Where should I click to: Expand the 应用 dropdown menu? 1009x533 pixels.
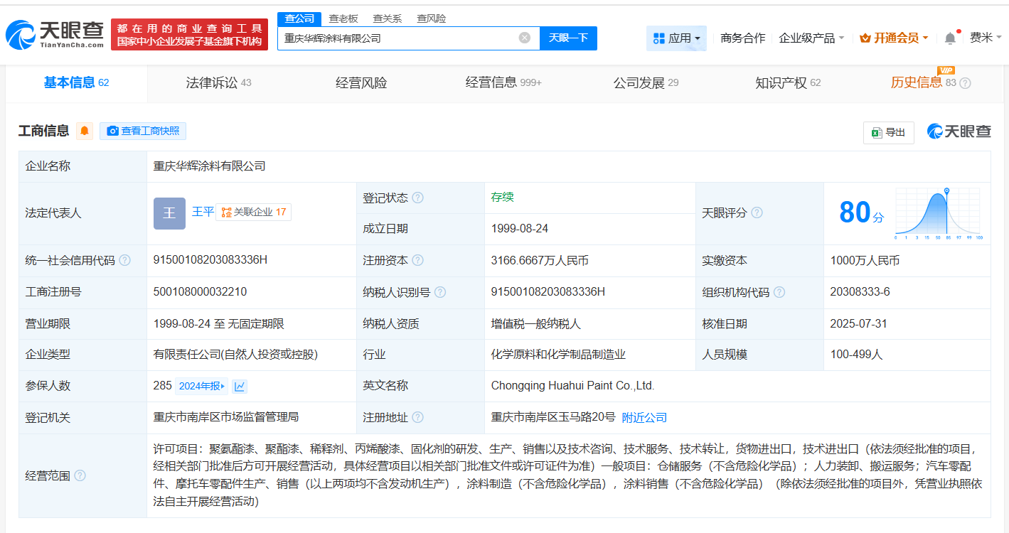[676, 38]
